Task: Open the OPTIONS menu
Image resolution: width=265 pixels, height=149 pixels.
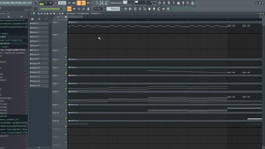Action: 19,3
